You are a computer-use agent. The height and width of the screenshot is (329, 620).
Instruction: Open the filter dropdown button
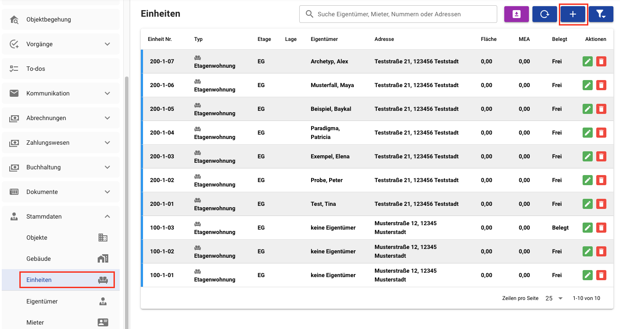pyautogui.click(x=601, y=14)
